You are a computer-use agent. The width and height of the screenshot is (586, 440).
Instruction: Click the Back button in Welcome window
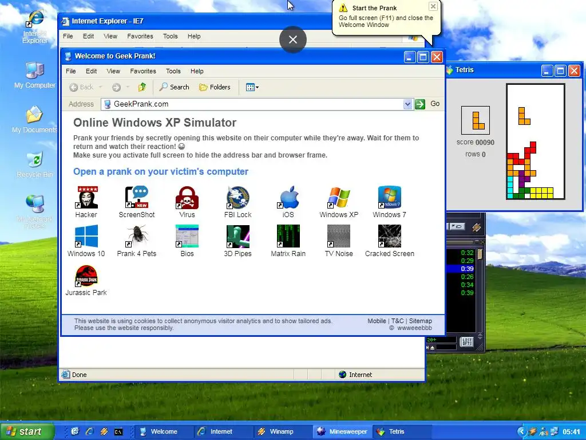(81, 87)
